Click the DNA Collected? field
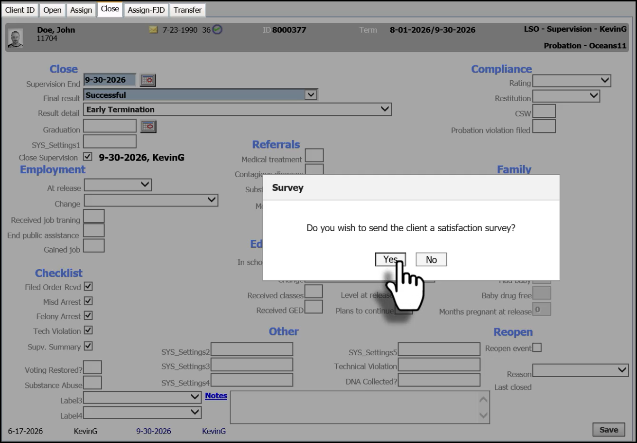The image size is (637, 443). pos(439,379)
